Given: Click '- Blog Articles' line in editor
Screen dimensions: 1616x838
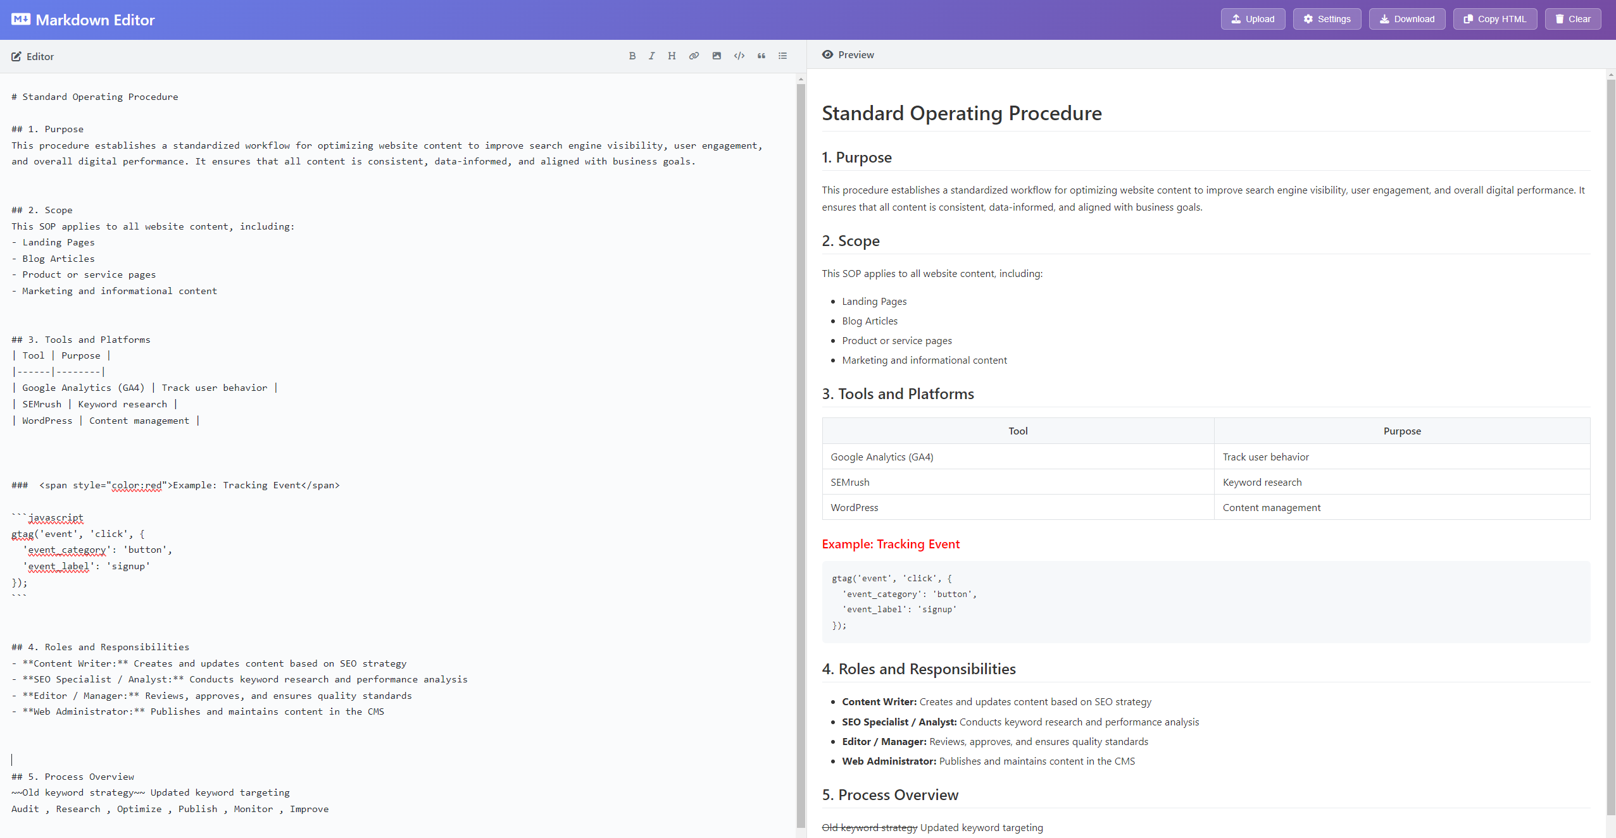Looking at the screenshot, I should 53,259.
